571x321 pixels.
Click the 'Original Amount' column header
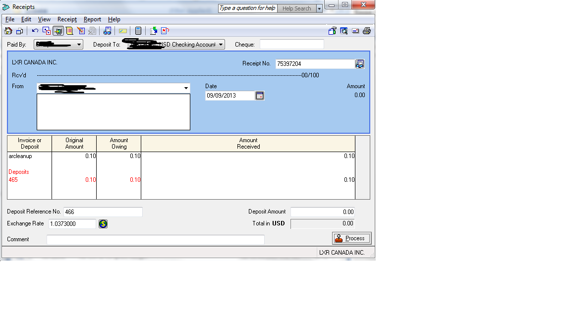click(x=74, y=143)
